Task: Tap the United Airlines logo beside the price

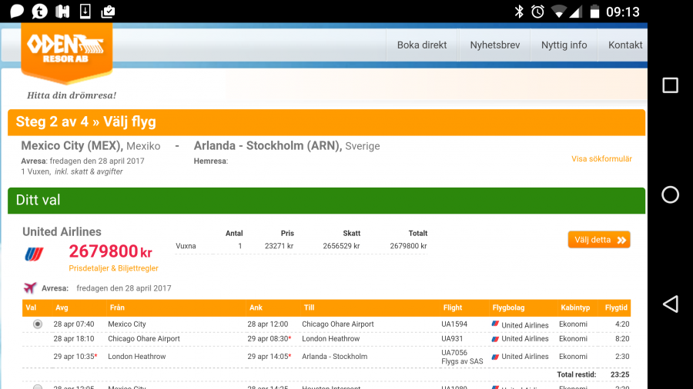Action: click(x=34, y=254)
